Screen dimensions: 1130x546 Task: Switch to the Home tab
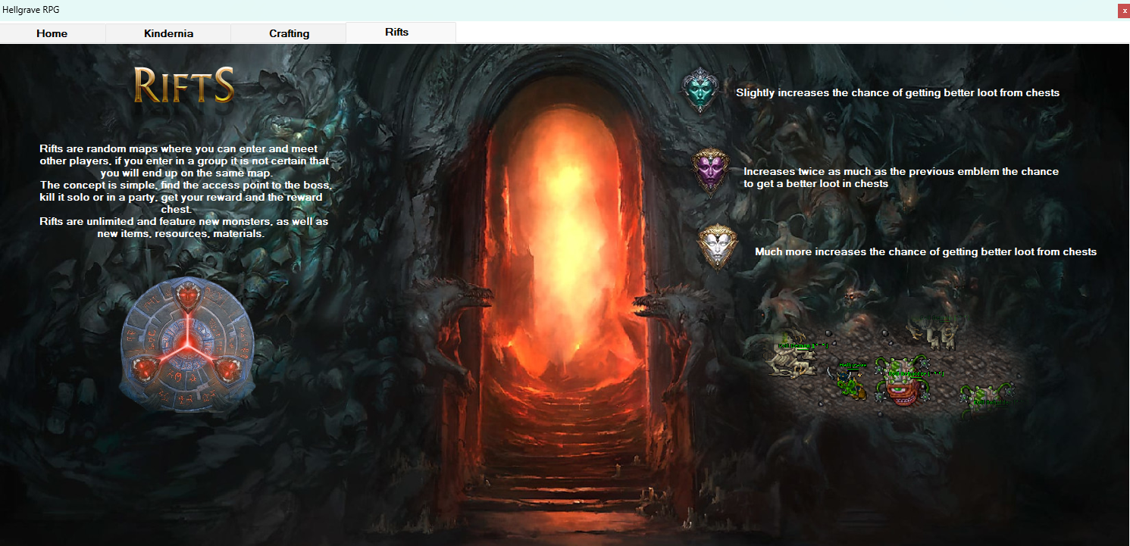52,33
